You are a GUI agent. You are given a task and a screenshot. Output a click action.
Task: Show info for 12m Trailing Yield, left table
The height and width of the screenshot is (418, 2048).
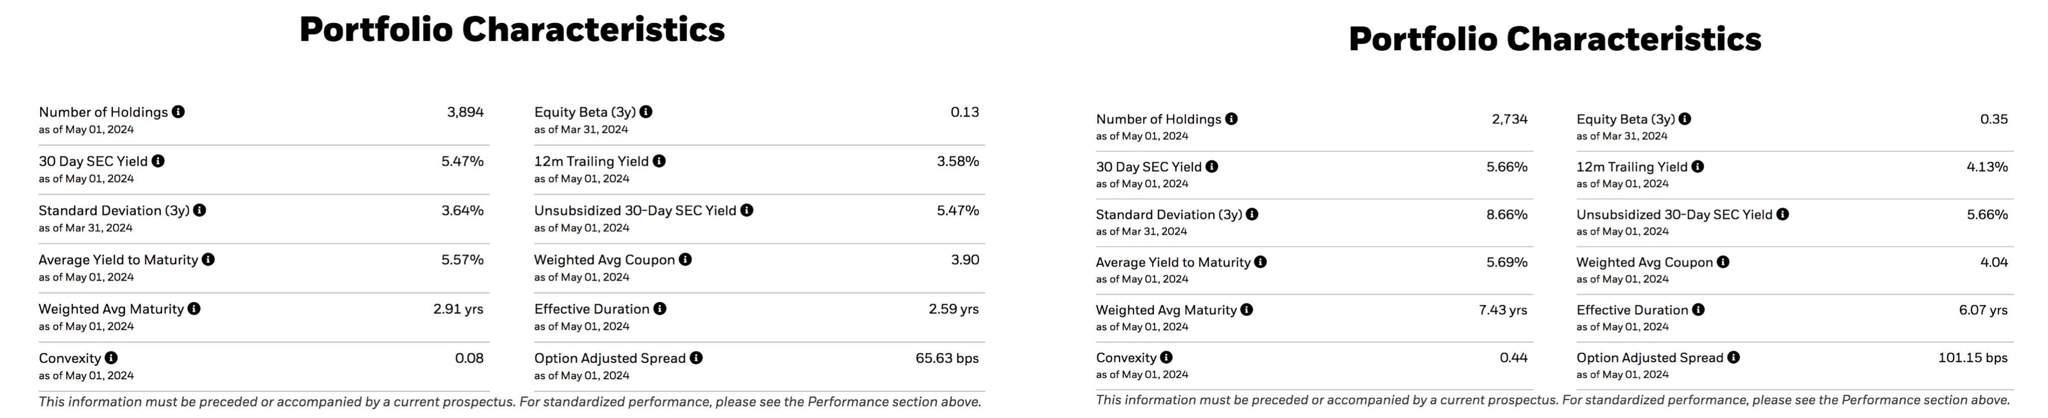pyautogui.click(x=659, y=161)
